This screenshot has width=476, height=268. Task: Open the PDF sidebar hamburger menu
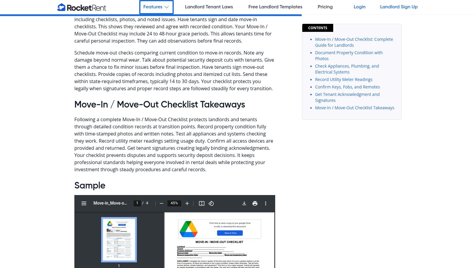point(84,203)
